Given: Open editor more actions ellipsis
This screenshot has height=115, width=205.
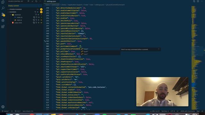Looking at the screenshot, I should click(x=202, y=1).
